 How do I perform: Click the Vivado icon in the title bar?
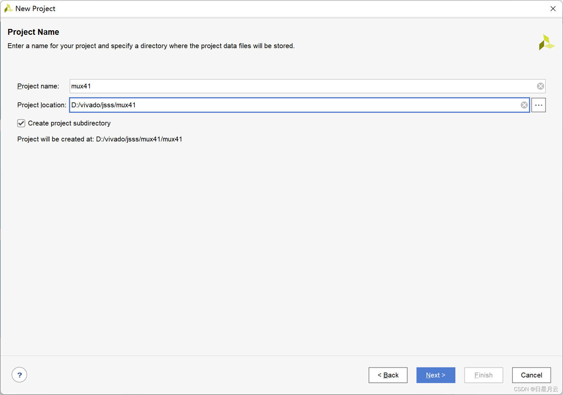(x=8, y=8)
